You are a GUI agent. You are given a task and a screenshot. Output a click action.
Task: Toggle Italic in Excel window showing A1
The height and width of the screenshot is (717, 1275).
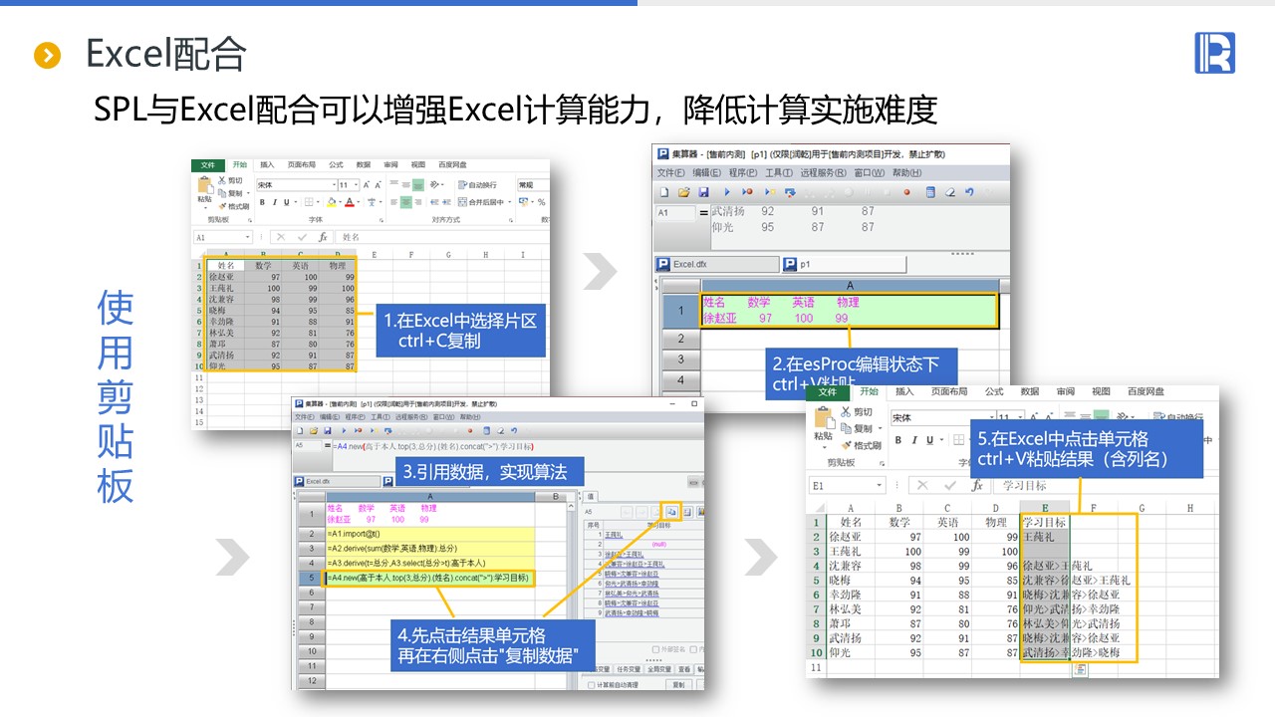tap(274, 202)
